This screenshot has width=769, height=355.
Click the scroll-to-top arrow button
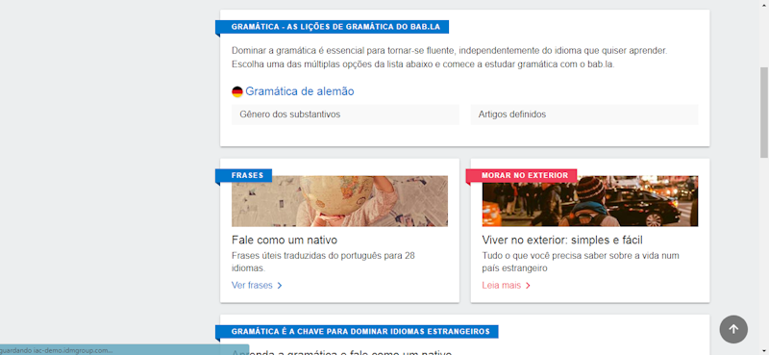[x=733, y=329]
